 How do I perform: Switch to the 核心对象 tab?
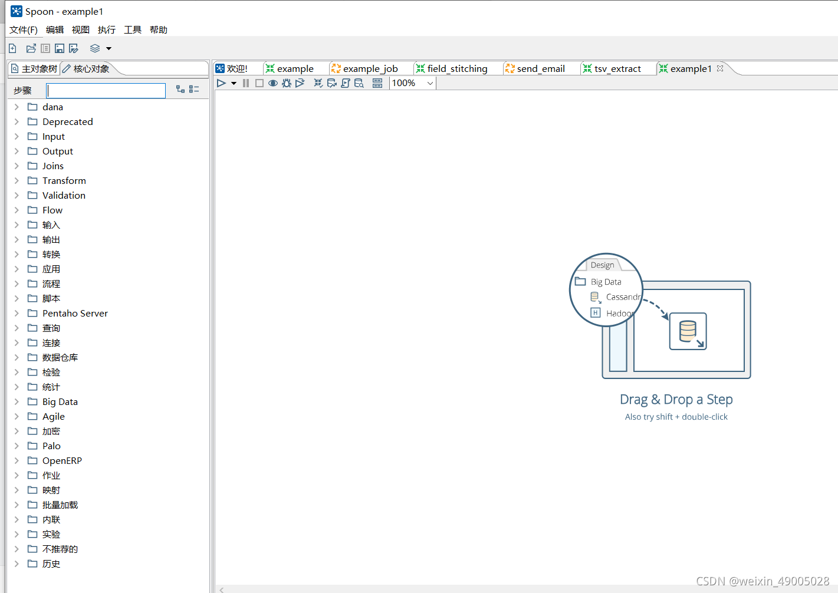pos(87,69)
